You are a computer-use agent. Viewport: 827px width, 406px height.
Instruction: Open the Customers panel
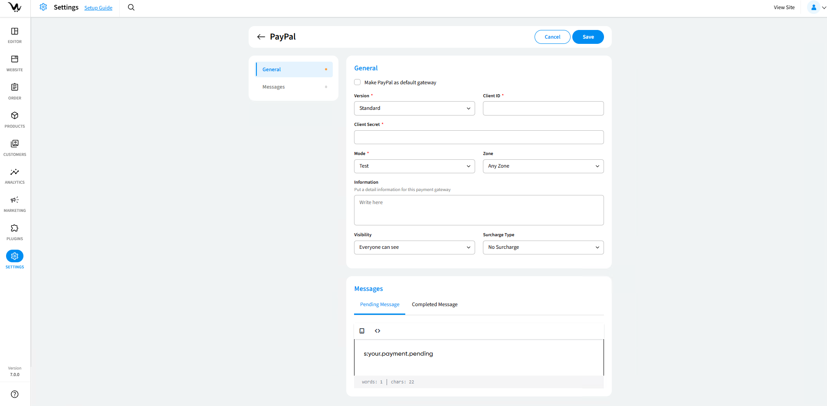pos(14,148)
